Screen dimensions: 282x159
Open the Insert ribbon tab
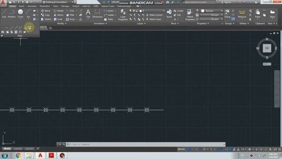point(22,6)
